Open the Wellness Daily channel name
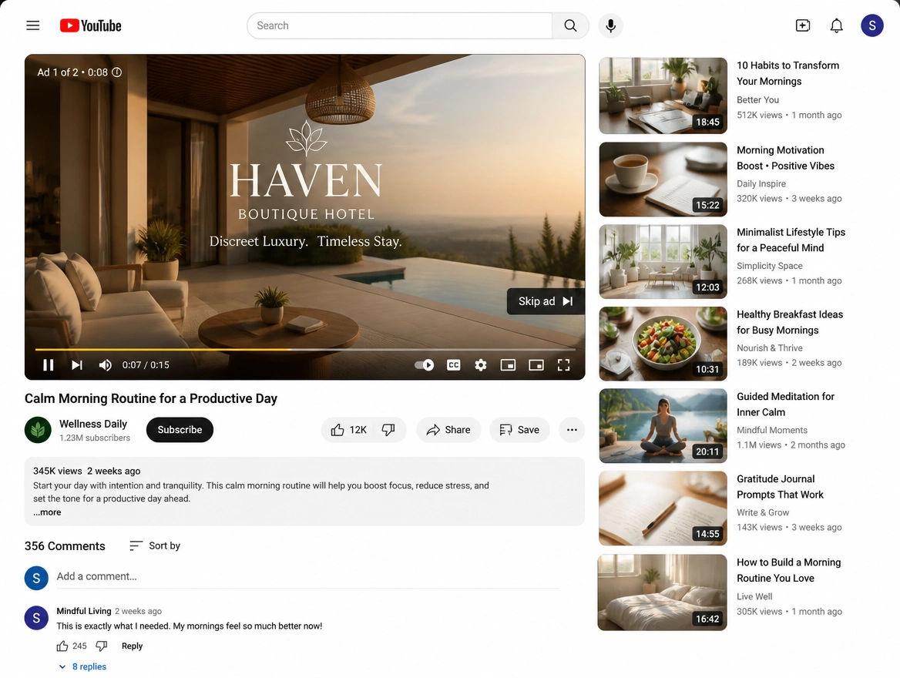The width and height of the screenshot is (900, 678). tap(93, 424)
